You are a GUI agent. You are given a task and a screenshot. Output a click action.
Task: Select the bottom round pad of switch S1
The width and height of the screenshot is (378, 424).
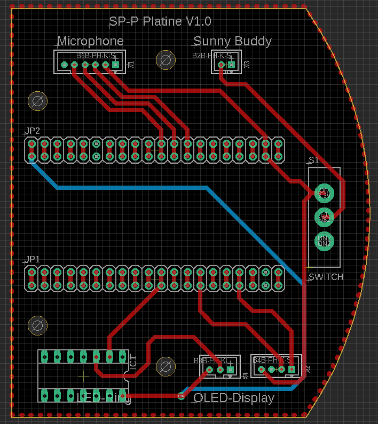point(324,241)
